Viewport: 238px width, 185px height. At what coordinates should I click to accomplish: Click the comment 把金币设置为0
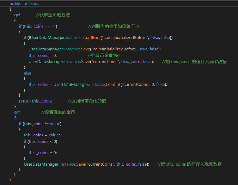click(x=103, y=55)
